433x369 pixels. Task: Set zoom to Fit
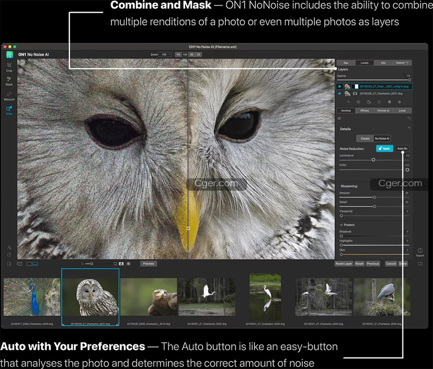pos(178,55)
